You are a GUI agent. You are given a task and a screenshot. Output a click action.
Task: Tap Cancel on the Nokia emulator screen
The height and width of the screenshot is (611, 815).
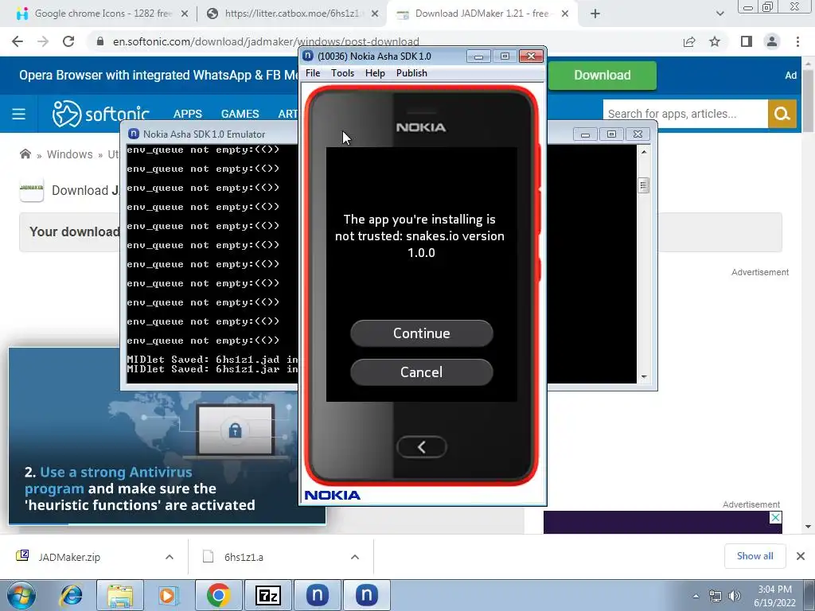tap(421, 372)
